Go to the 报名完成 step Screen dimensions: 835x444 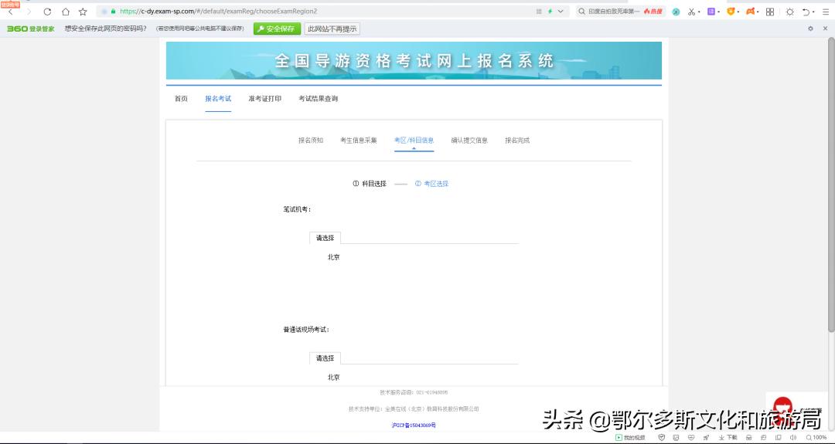pos(517,141)
